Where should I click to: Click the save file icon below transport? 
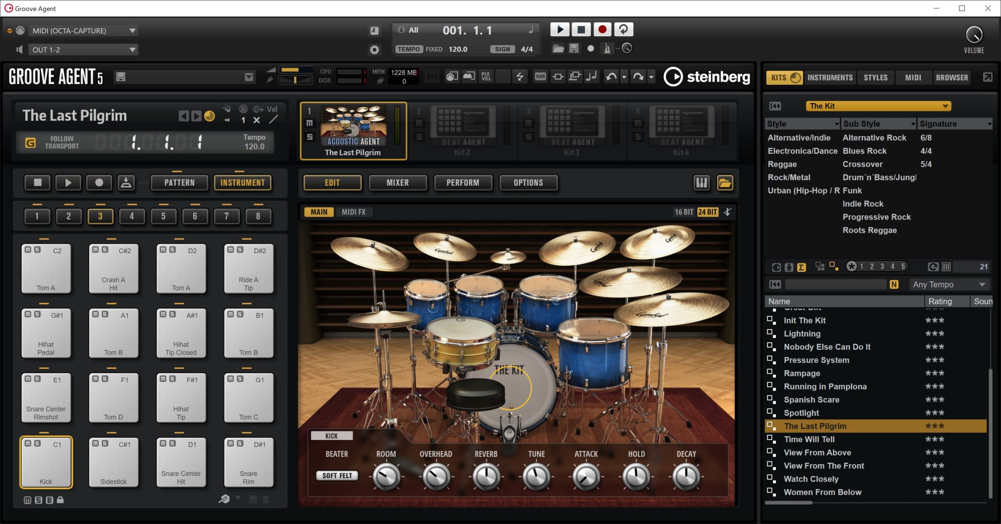[574, 48]
